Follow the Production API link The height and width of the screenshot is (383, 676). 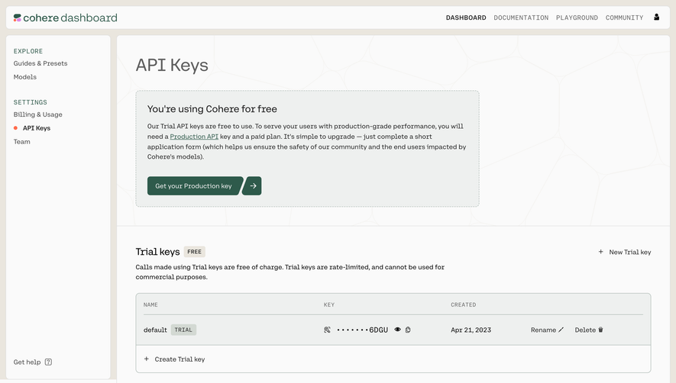tap(194, 137)
